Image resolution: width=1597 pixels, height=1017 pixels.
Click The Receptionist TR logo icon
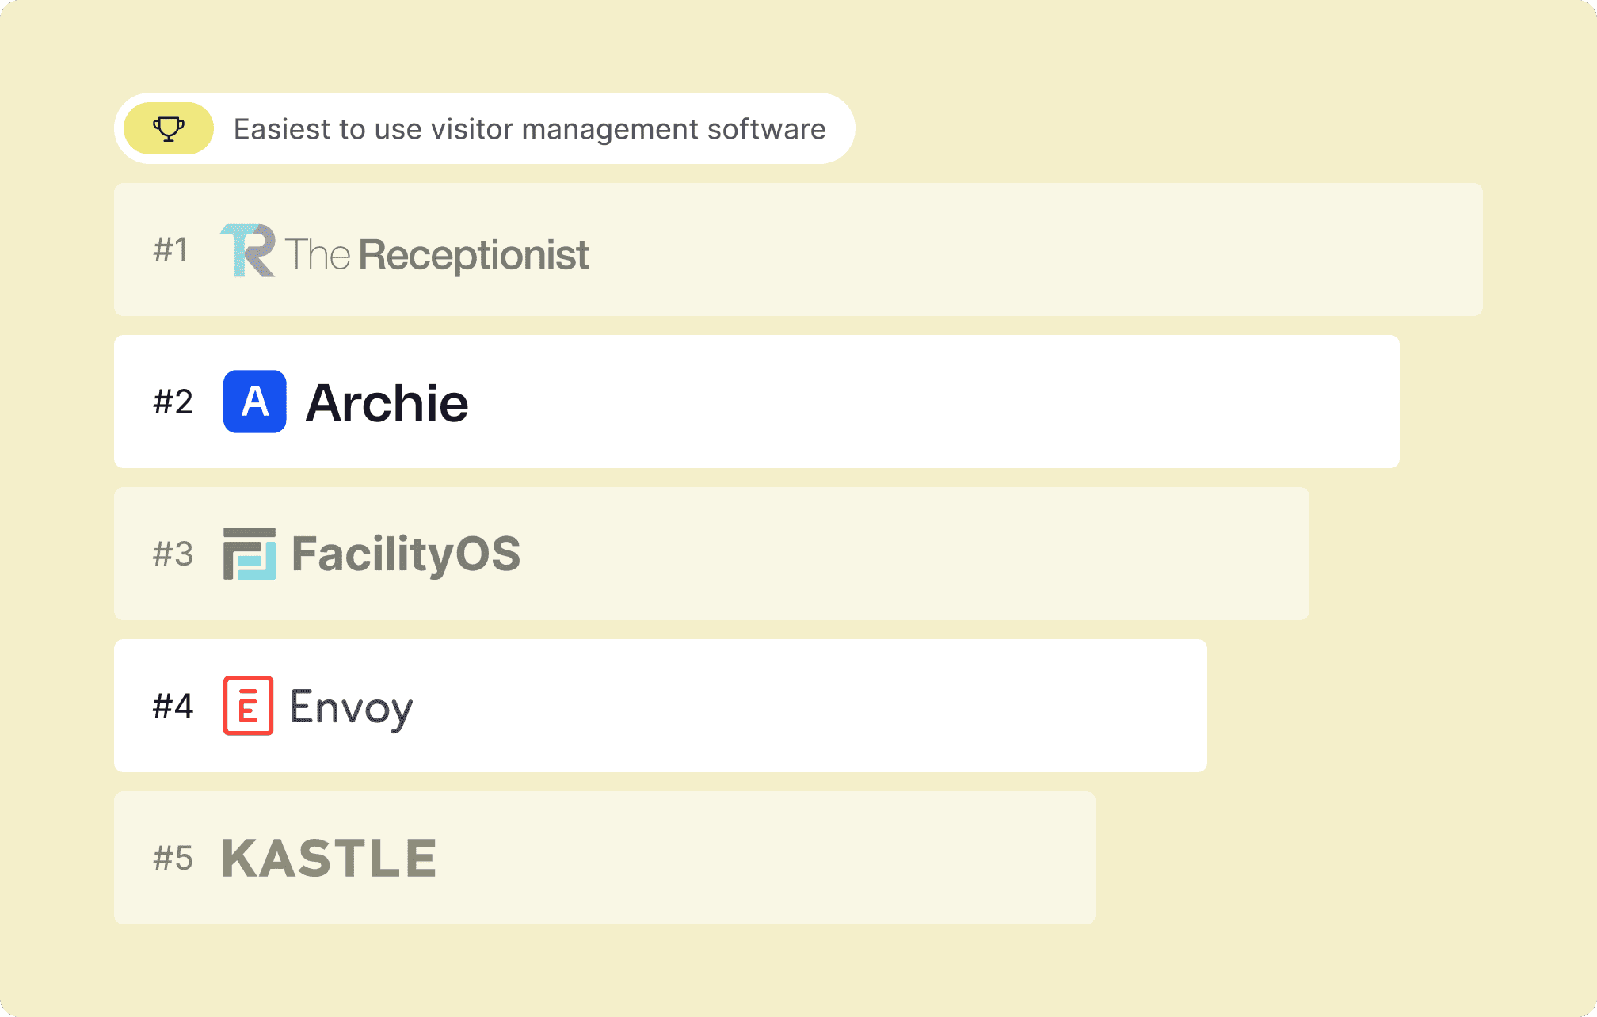point(248,251)
